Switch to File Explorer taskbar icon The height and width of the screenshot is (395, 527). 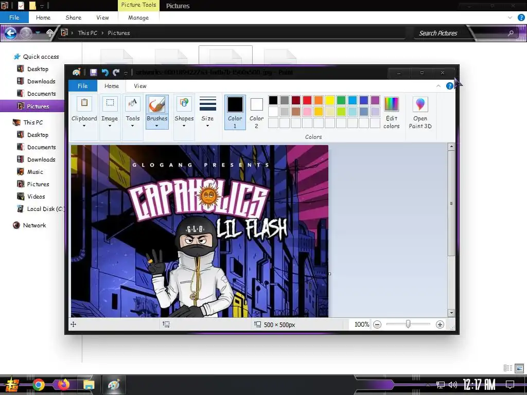click(x=89, y=385)
